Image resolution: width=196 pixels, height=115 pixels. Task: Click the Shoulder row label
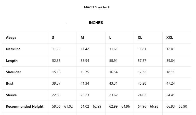point(14,72)
